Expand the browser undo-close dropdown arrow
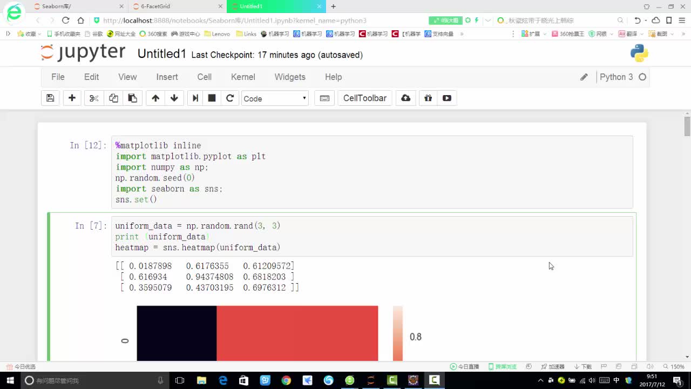691x389 pixels. tap(646, 21)
